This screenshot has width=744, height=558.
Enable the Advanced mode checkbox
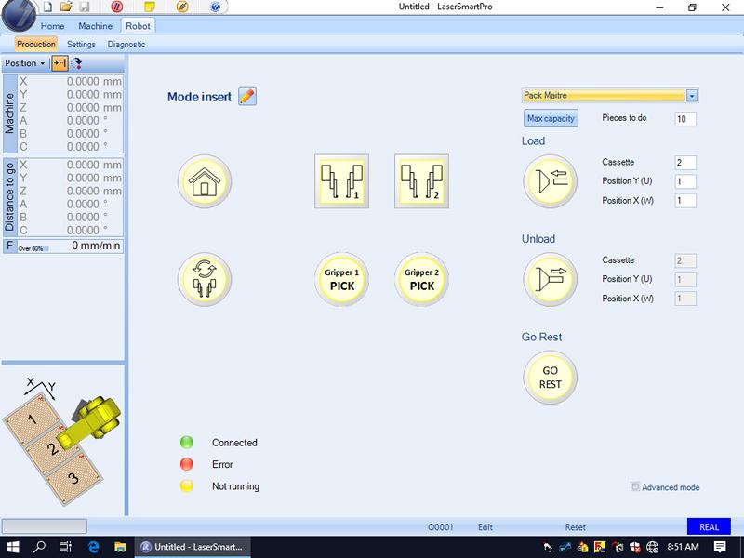point(635,486)
